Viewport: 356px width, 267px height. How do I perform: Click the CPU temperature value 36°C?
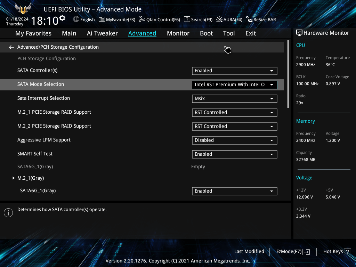[330, 65]
